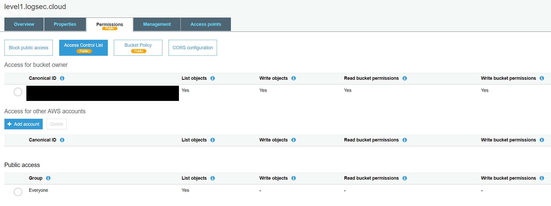This screenshot has width=551, height=206.
Task: Open info for owner Read bucket permissions
Action: [405, 78]
